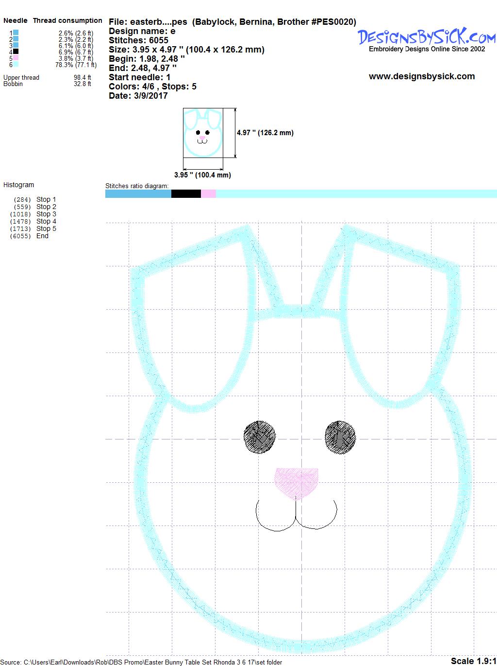Select the small bunny preview thumbnail

pyautogui.click(x=202, y=133)
